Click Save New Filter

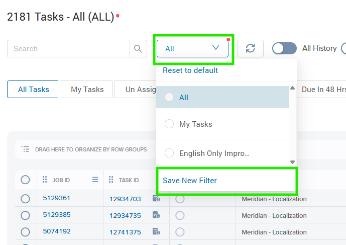pyautogui.click(x=190, y=181)
